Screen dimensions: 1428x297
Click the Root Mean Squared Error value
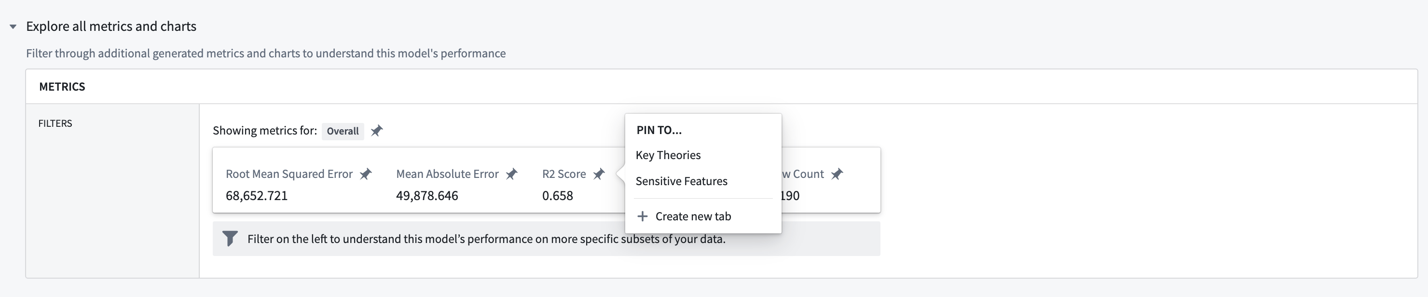257,196
